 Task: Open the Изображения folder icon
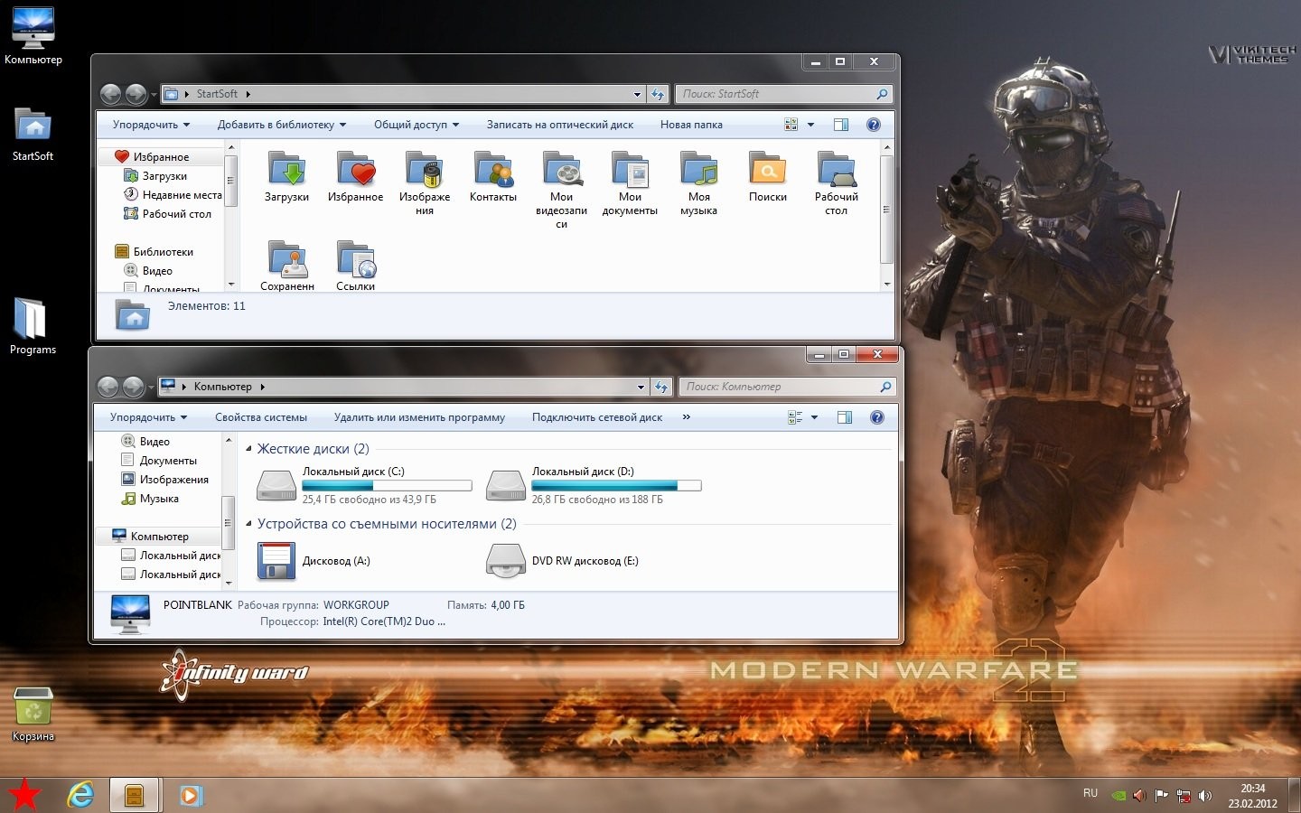pos(425,169)
